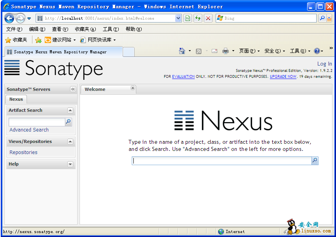
Task: Click the browser window title bar IE icon
Action: [x=6, y=6]
